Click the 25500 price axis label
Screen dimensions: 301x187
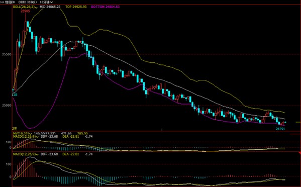7,54
